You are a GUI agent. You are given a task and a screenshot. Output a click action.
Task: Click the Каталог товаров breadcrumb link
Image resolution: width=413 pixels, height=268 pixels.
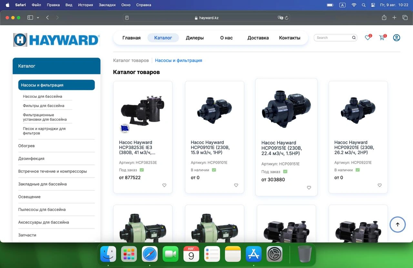[131, 60]
